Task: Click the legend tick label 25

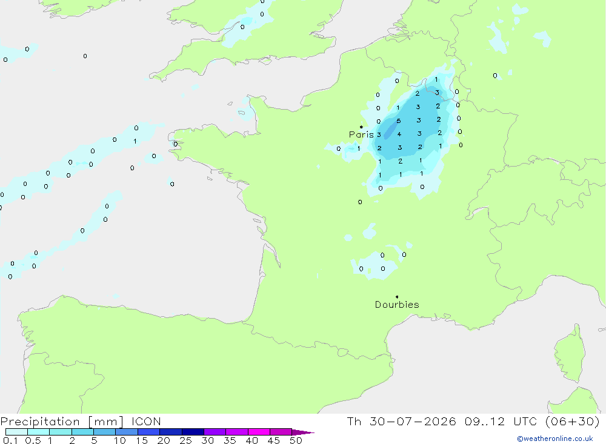Action: tap(185, 440)
